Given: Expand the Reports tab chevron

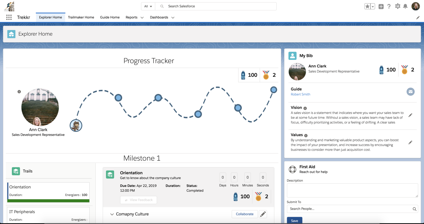Looking at the screenshot, I should pyautogui.click(x=142, y=17).
